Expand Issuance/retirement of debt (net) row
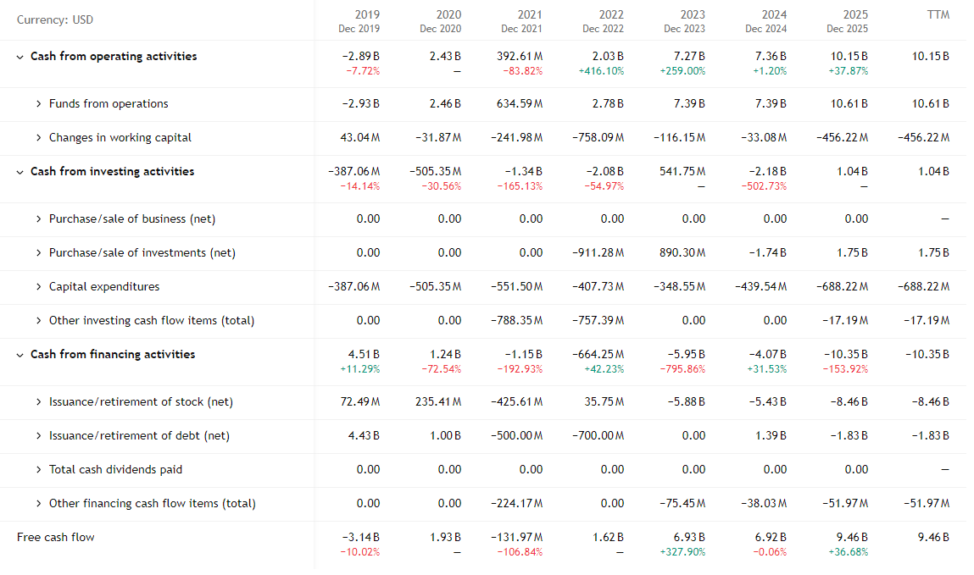The height and width of the screenshot is (575, 974). [x=39, y=436]
